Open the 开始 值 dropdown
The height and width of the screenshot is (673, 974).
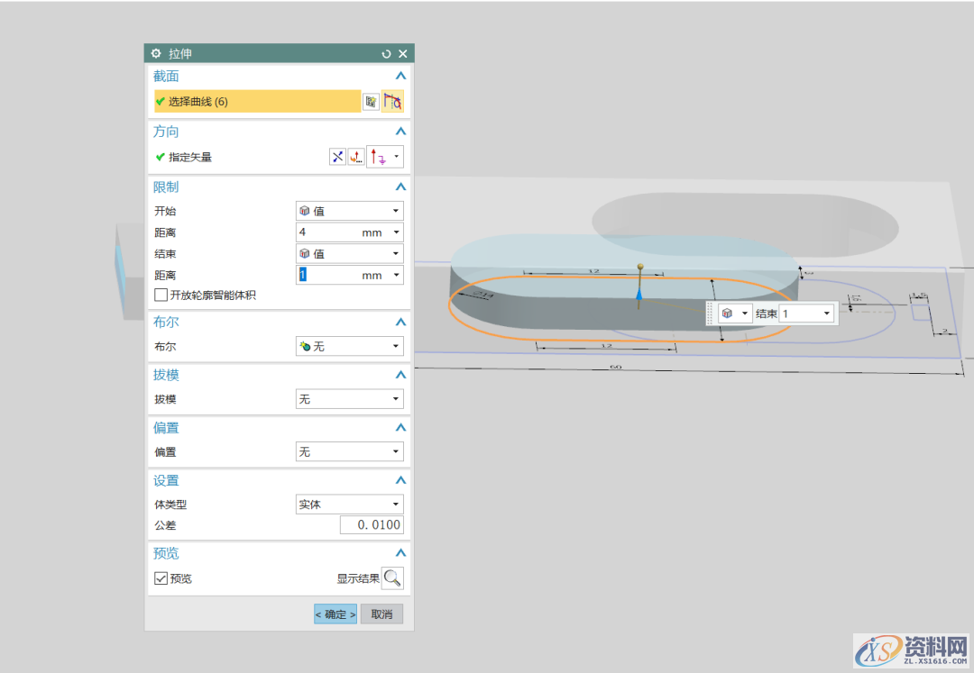point(394,210)
